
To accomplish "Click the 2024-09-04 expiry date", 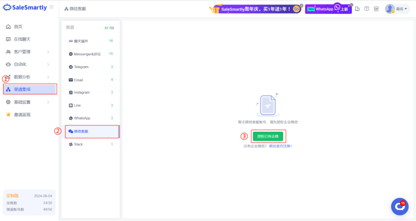I will [x=43, y=196].
